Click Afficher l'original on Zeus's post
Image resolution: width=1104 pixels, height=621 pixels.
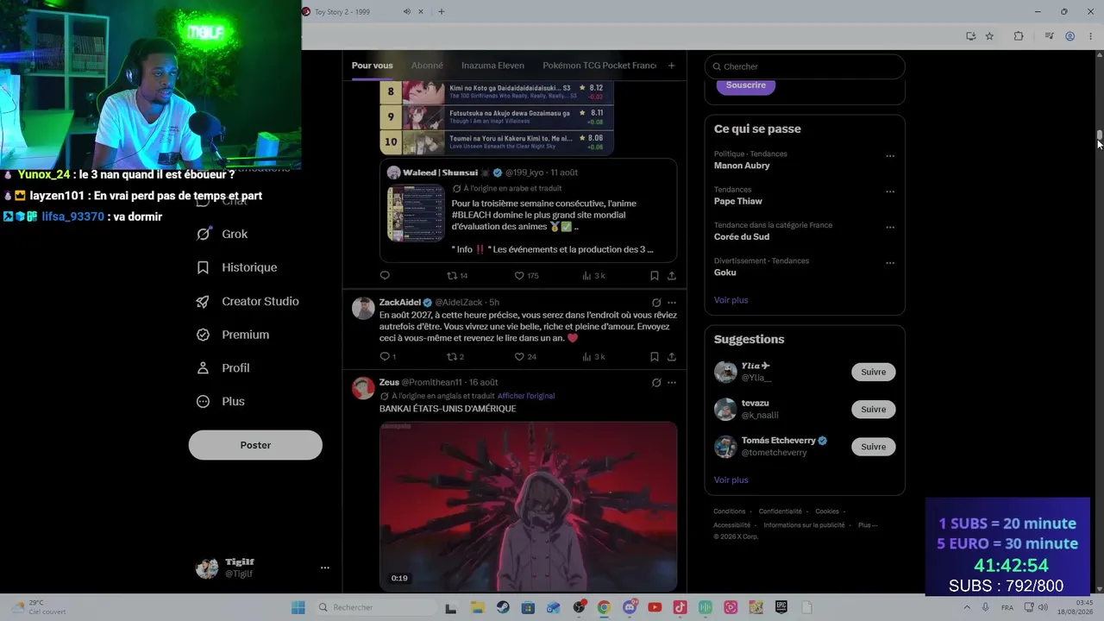pyautogui.click(x=526, y=396)
